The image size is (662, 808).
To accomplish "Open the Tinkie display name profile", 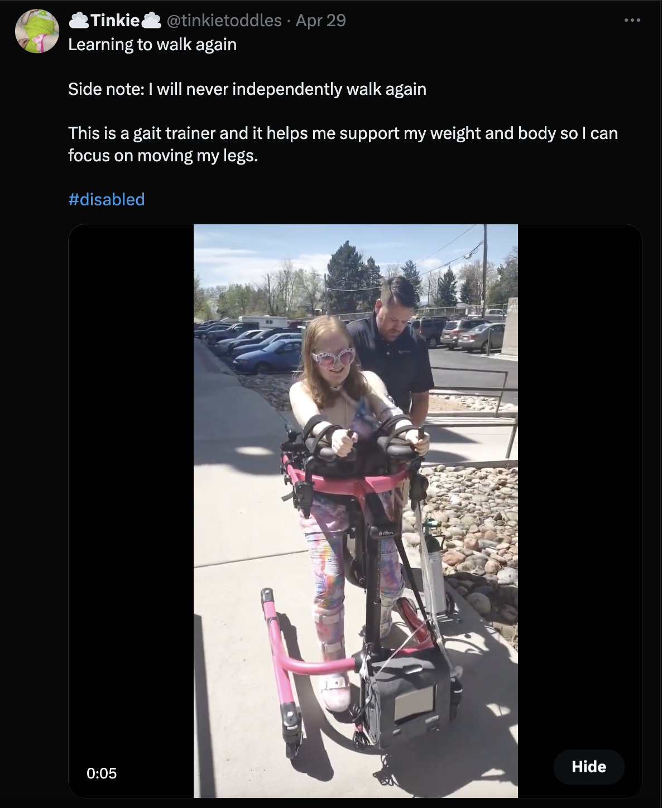I will (x=115, y=21).
